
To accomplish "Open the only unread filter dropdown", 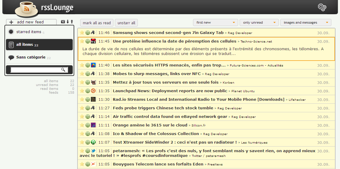I will tap(259, 22).
